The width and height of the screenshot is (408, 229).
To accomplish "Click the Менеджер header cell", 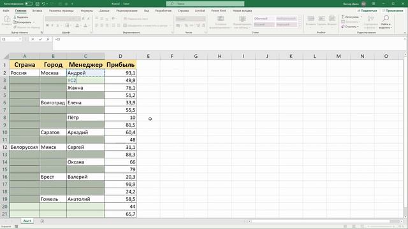I will tap(85, 65).
